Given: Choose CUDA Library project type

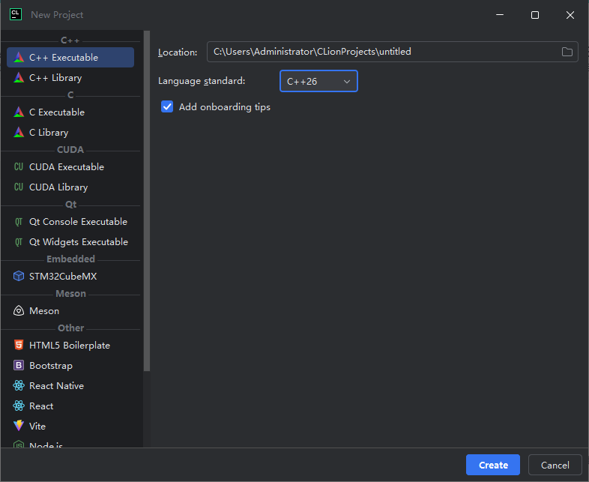Looking at the screenshot, I should pyautogui.click(x=70, y=187).
